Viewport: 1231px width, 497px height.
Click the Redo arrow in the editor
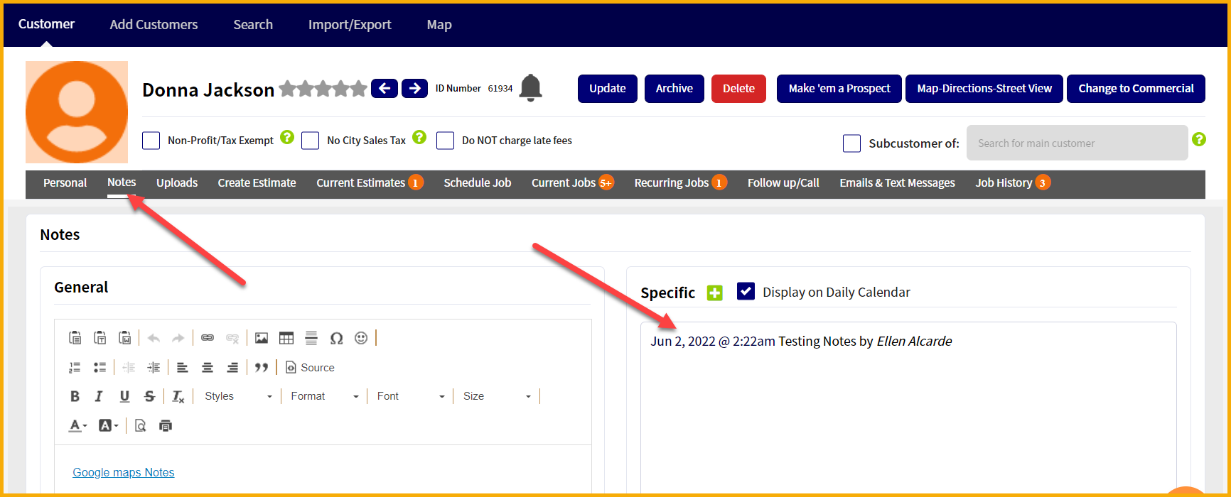(x=178, y=338)
